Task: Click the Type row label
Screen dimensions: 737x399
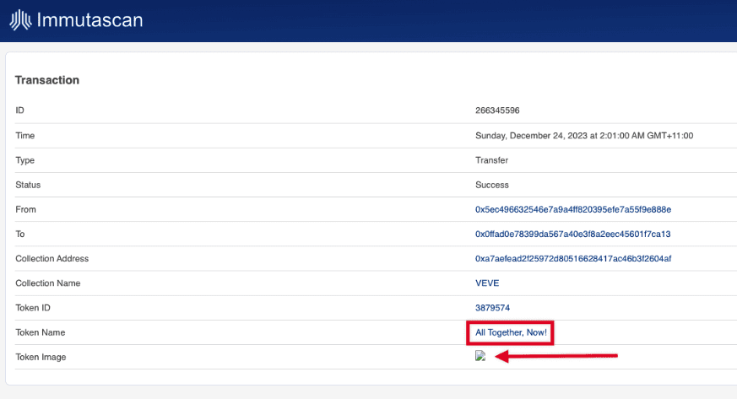Action: 24,160
